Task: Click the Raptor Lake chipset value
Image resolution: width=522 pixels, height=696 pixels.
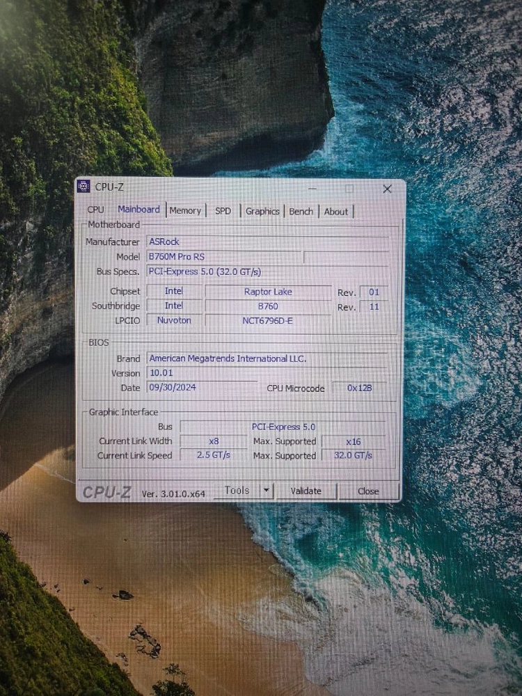Action: point(268,292)
